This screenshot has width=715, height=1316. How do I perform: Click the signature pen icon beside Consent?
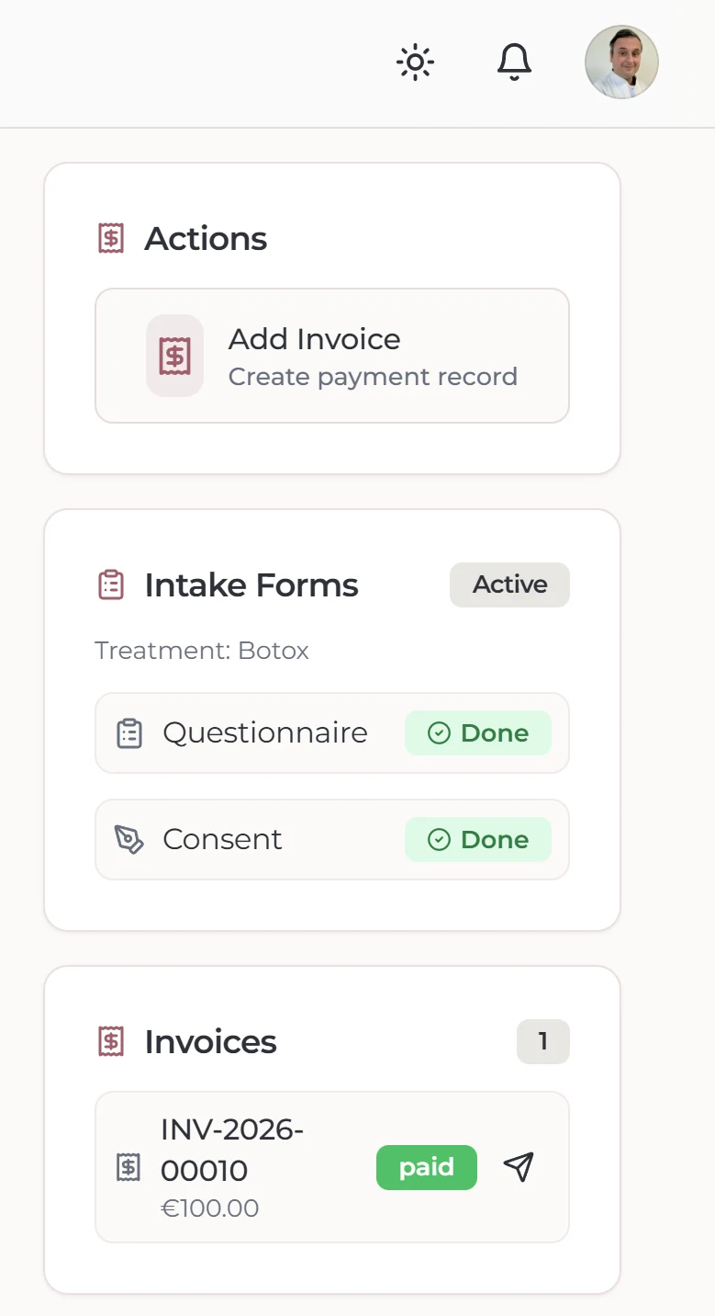[x=128, y=839]
